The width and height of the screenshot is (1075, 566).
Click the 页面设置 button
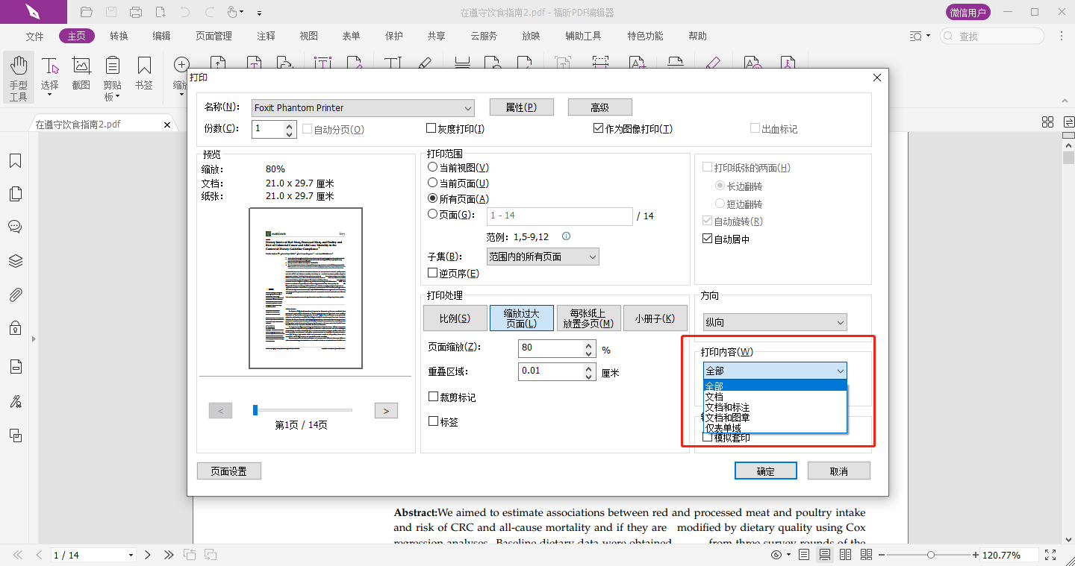pyautogui.click(x=228, y=471)
